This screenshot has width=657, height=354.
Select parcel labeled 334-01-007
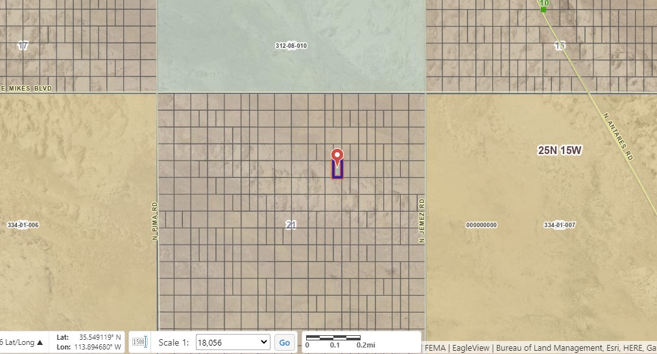(560, 225)
